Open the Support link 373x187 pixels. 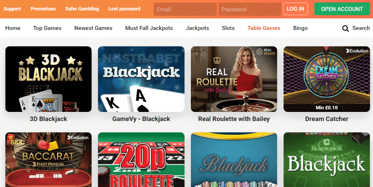pyautogui.click(x=12, y=9)
